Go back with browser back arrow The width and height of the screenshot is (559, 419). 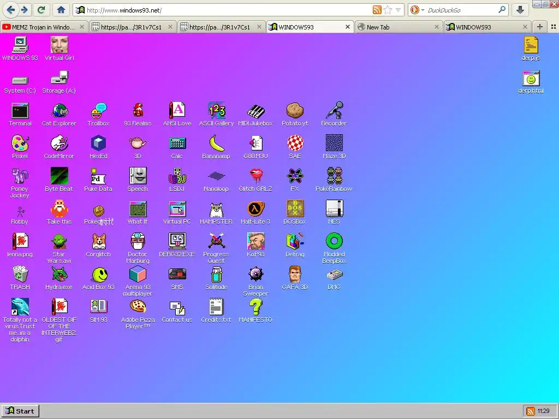[11, 10]
